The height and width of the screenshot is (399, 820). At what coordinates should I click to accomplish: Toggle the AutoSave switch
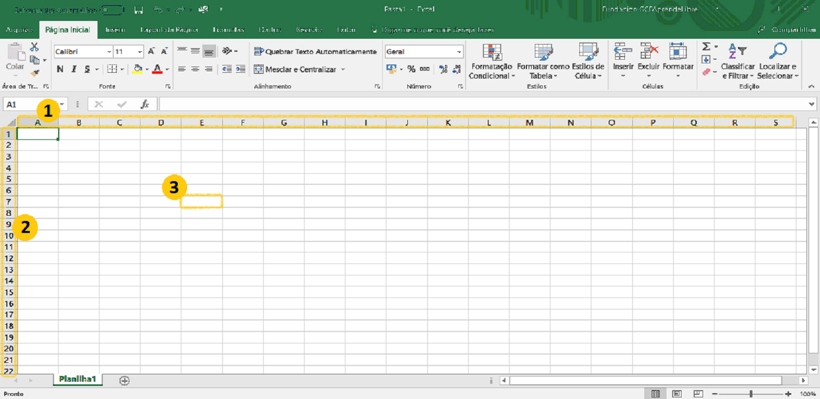[112, 9]
